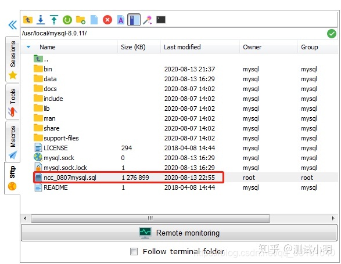Edit the /usr/local/mysql-8.0.11/ path field
Image resolution: width=341 pixels, height=264 pixels.
(x=173, y=34)
